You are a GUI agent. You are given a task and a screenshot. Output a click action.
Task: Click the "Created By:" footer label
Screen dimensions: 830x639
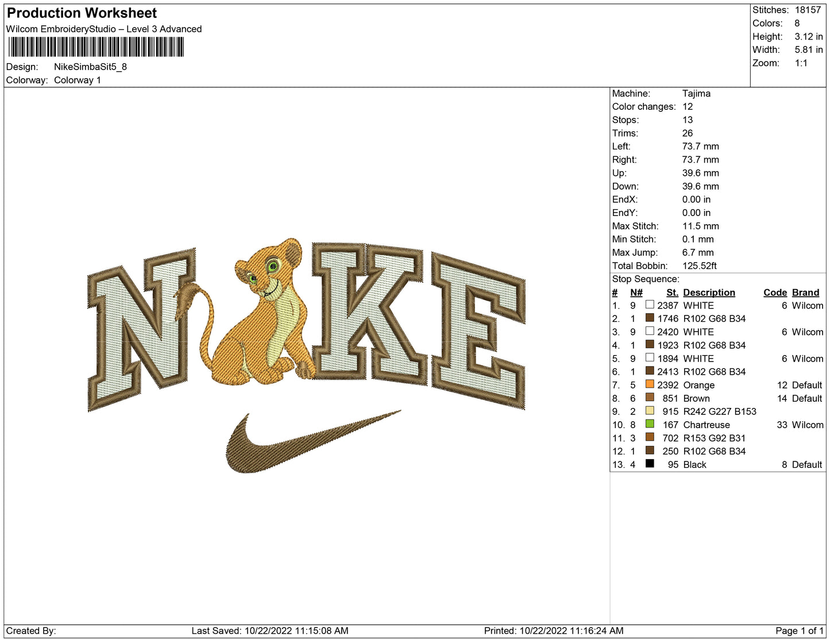click(31, 631)
